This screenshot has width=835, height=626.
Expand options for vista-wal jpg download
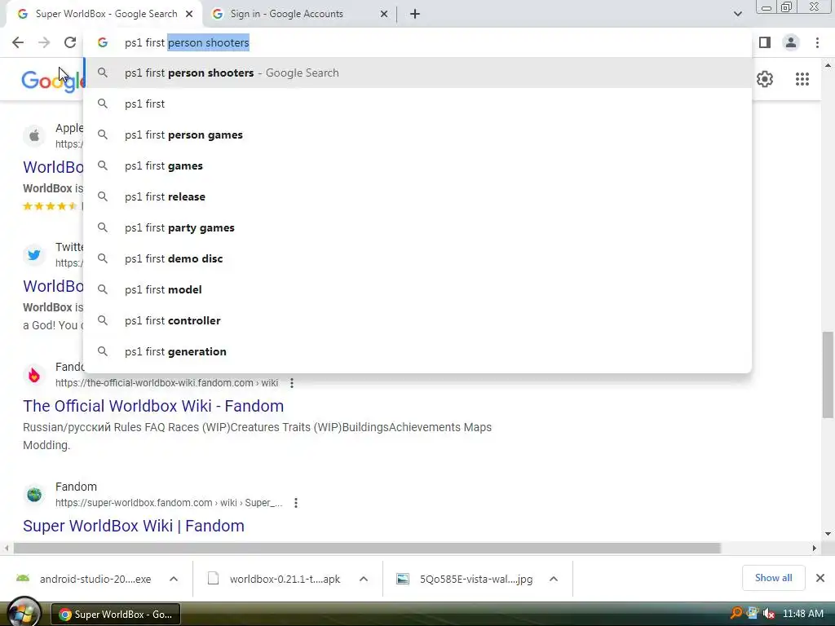point(554,580)
